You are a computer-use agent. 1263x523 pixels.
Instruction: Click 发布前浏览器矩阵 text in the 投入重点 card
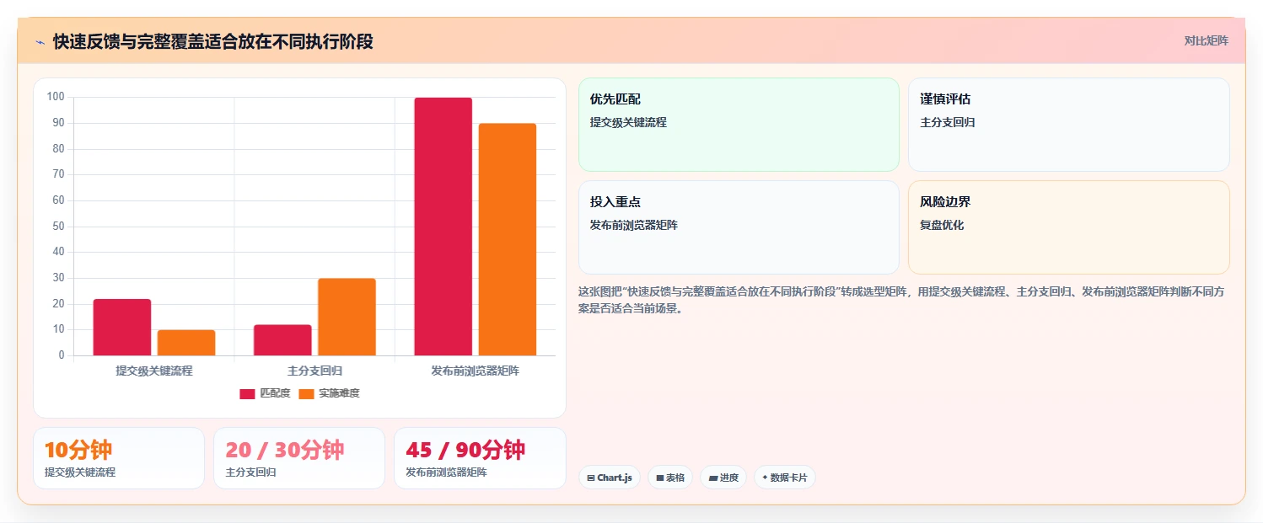tap(634, 226)
